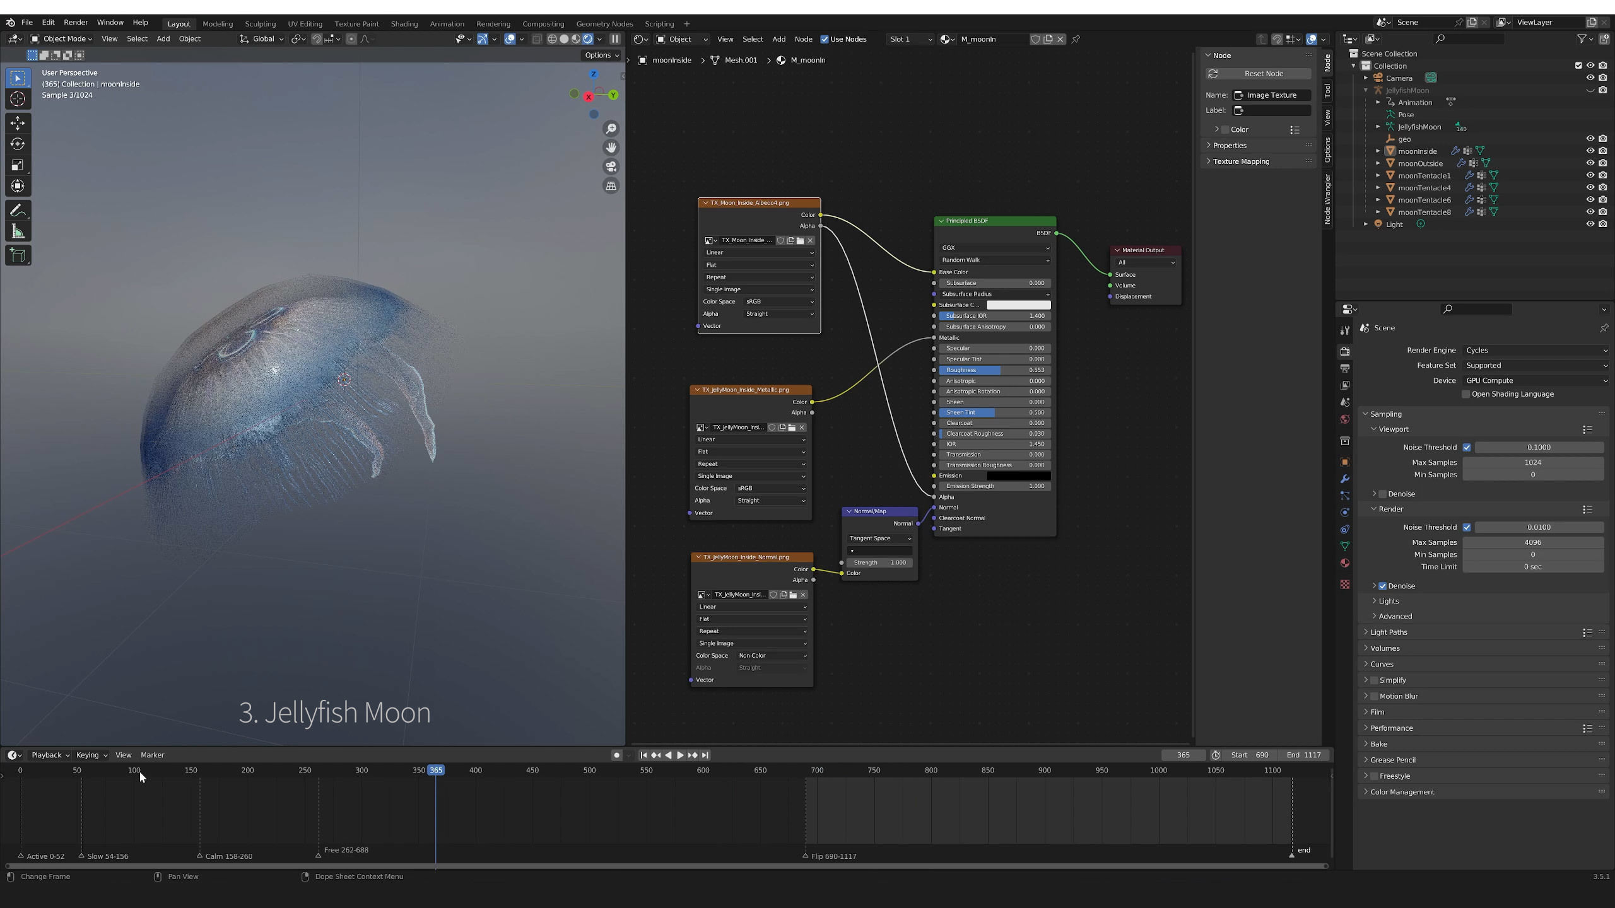Select the Measure tool
This screenshot has height=908, width=1615.
[x=18, y=232]
